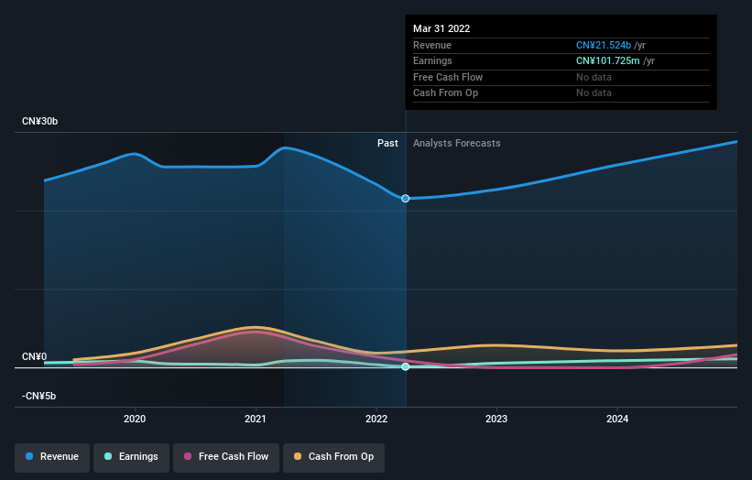Click 'No data' in the Free Cash Flow row
Viewport: 752px width, 480px height.
(x=594, y=77)
